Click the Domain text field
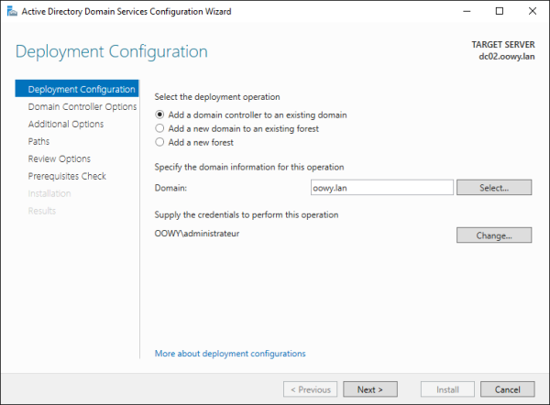The height and width of the screenshot is (405, 550). tap(382, 187)
